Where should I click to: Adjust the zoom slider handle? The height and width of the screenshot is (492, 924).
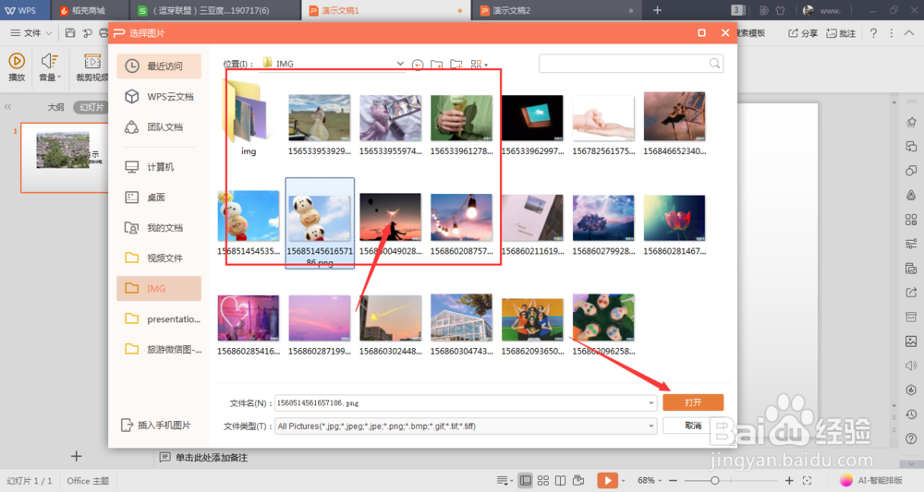[x=714, y=481]
